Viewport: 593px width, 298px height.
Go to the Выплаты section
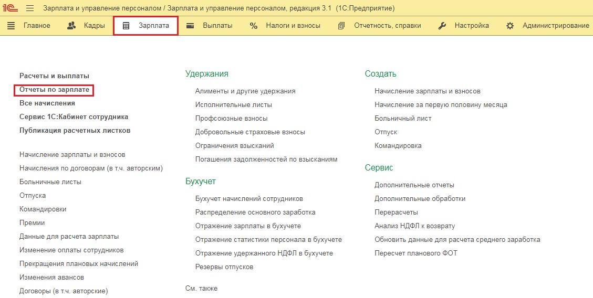click(x=217, y=26)
